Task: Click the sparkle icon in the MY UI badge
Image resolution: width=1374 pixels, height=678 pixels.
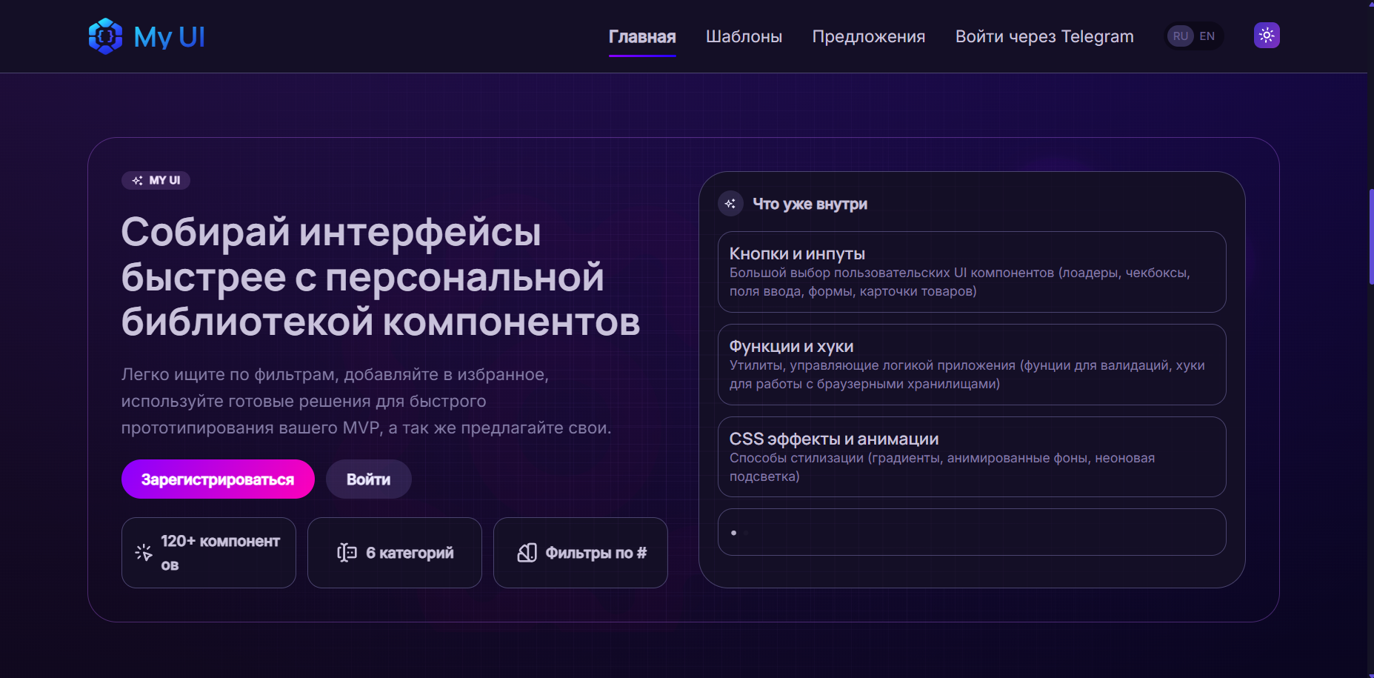Action: [x=137, y=181]
